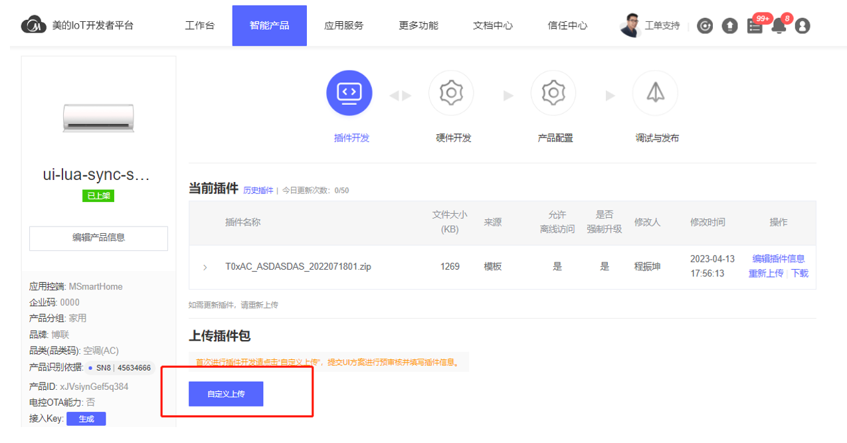Open the notification bell icon
The image size is (847, 443).
click(x=779, y=26)
